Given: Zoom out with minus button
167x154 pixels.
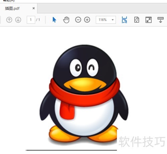Looking at the screenshot, I should [x=78, y=20].
